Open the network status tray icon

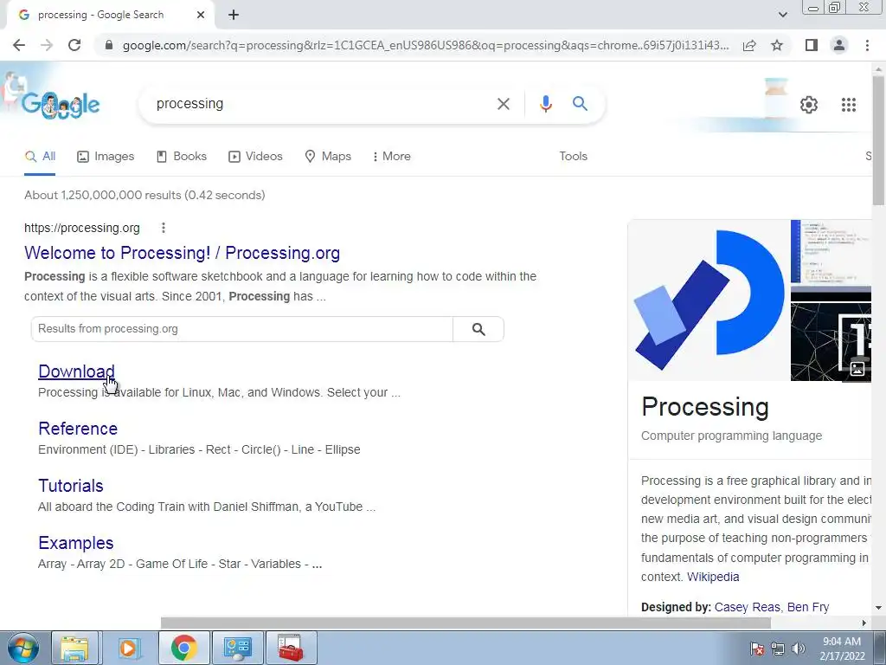click(x=778, y=649)
